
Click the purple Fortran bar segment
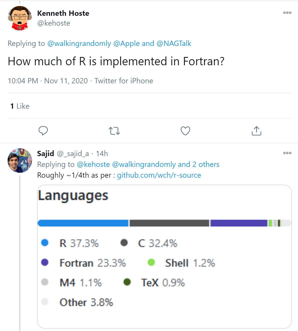click(x=239, y=223)
